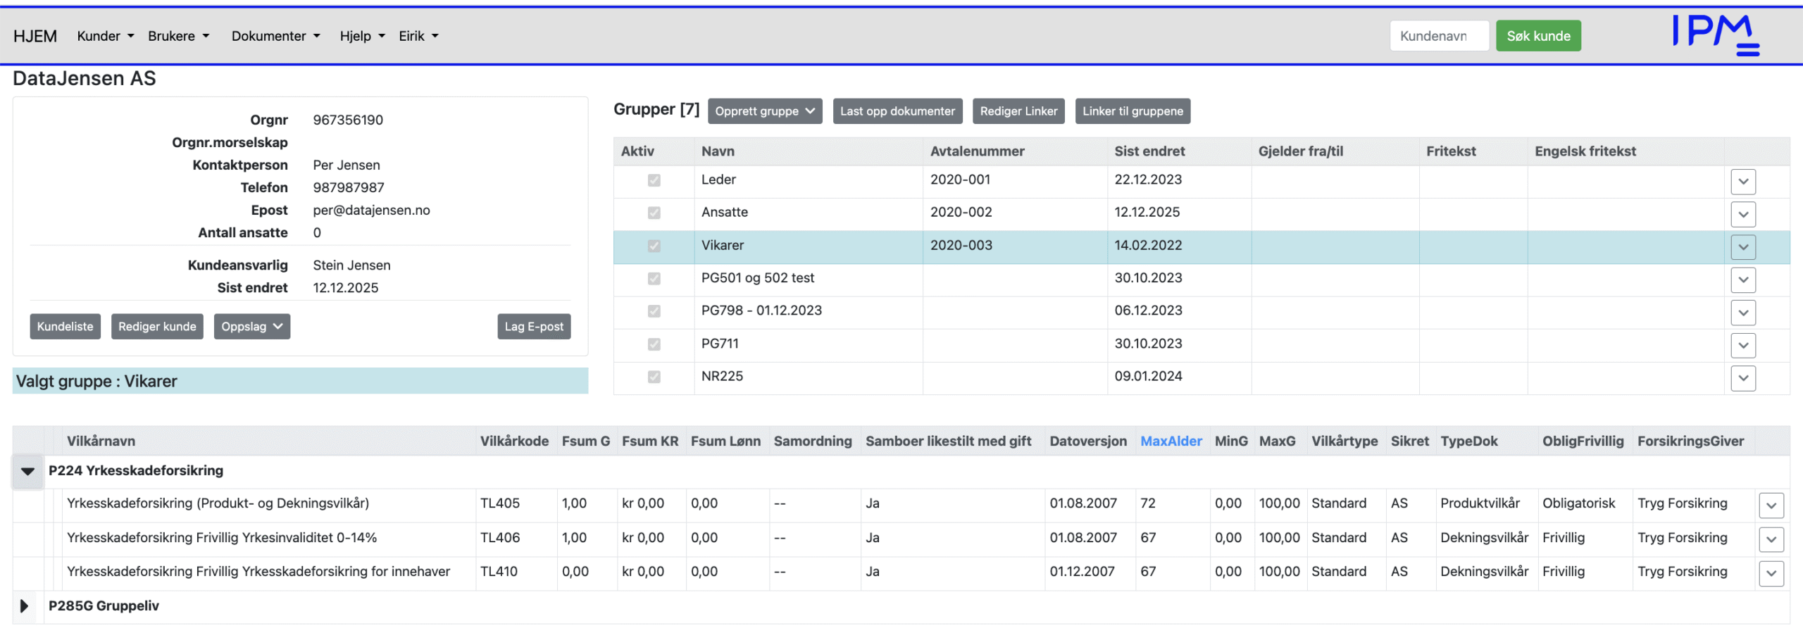The height and width of the screenshot is (633, 1803).
Task: Sort by the MaxAlder column header
Action: (x=1171, y=441)
